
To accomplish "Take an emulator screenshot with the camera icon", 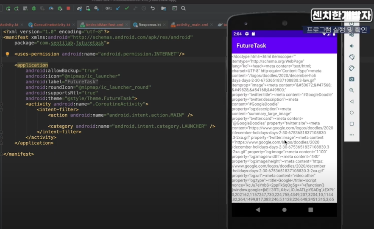I will tap(352, 79).
